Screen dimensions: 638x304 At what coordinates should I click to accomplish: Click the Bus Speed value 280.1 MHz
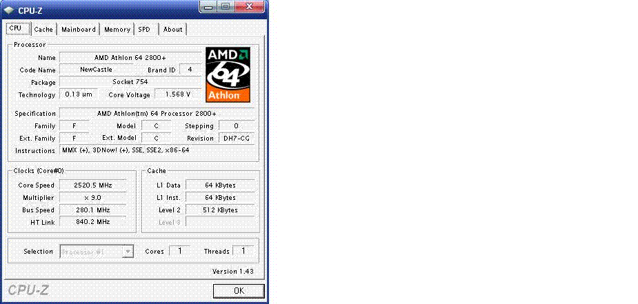(x=93, y=210)
